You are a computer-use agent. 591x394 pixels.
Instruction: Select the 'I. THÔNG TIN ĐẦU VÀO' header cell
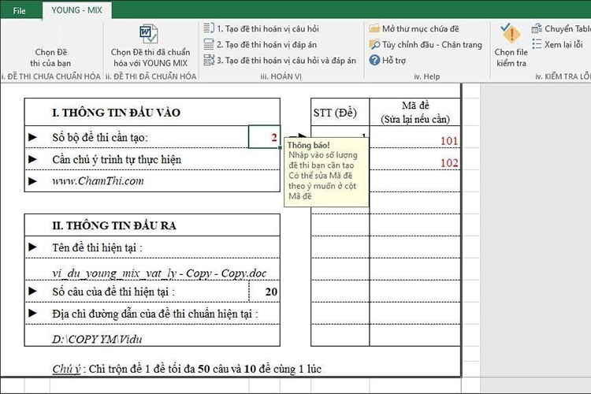point(152,112)
